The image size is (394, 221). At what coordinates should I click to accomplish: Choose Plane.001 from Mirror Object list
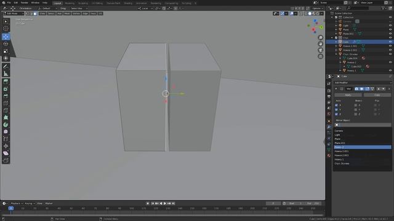[x=363, y=143]
